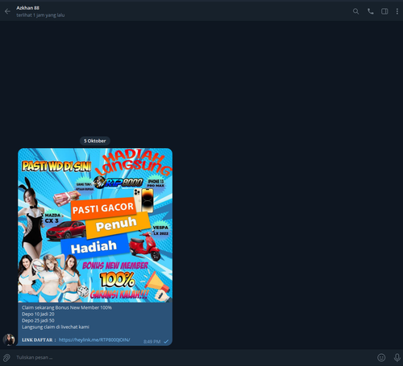Viewport: 403px width, 366px height.
Task: Open the sender's profile avatar
Action: 9,339
